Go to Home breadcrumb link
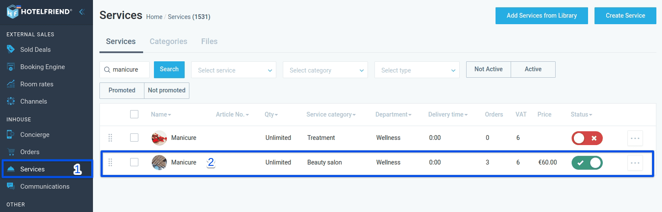662x212 pixels. click(154, 17)
